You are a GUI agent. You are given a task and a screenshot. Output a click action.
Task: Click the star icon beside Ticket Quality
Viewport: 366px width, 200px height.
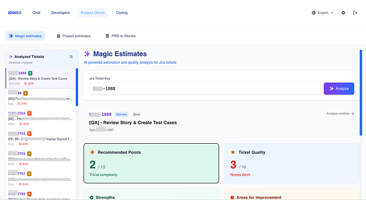click(233, 152)
